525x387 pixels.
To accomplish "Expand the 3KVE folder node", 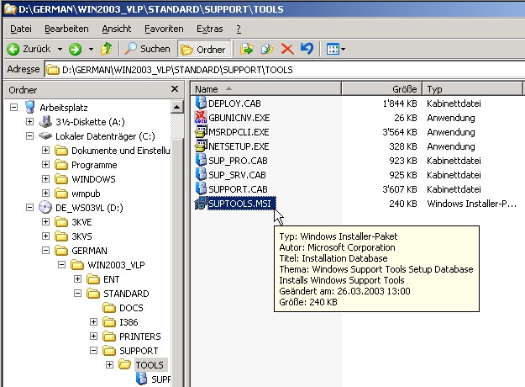I will (x=46, y=221).
